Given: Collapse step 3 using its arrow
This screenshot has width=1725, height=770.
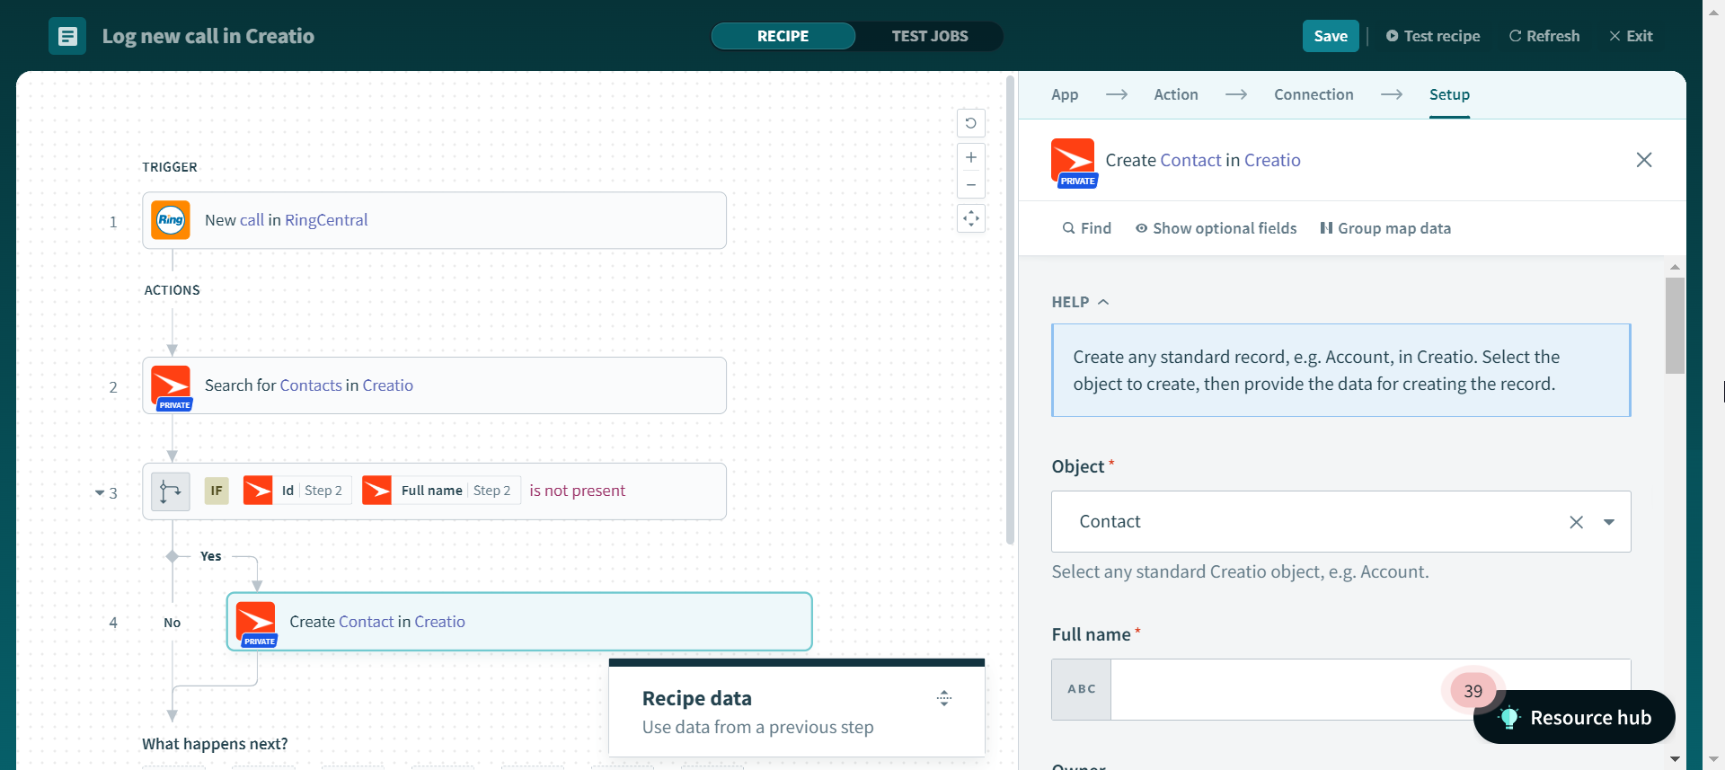Looking at the screenshot, I should (100, 492).
